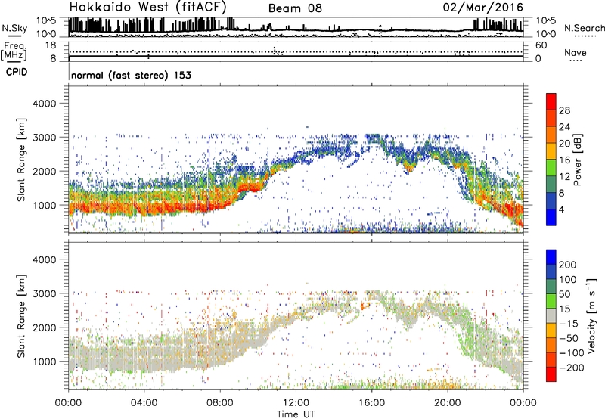Click the 'Nave' label
The image size is (605, 419).
(576, 52)
